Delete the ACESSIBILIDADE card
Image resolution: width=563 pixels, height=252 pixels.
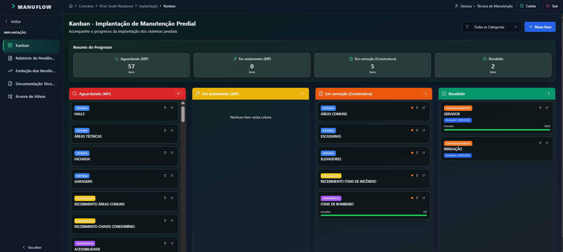tap(165, 243)
